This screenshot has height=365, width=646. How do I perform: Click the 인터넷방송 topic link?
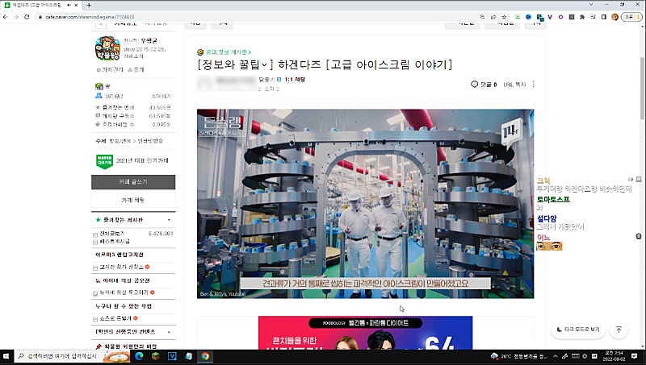tap(150, 141)
